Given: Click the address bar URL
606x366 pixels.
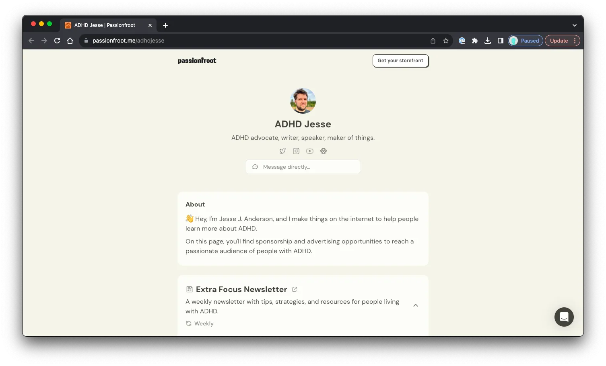Looking at the screenshot, I should tap(128, 41).
